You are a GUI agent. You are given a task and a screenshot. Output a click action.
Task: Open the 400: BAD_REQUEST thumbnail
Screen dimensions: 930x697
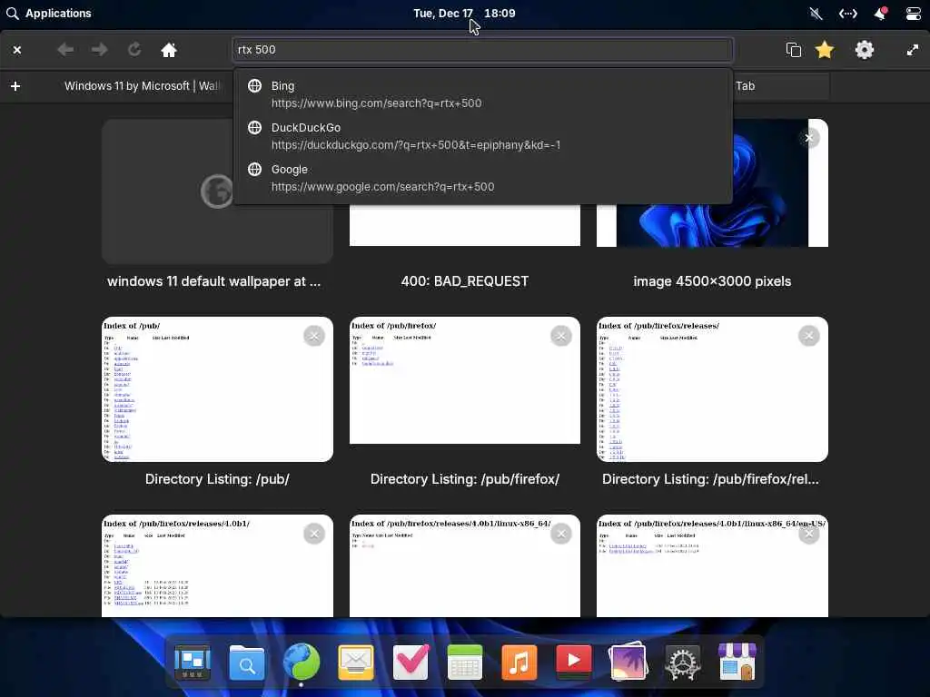pyautogui.click(x=464, y=225)
